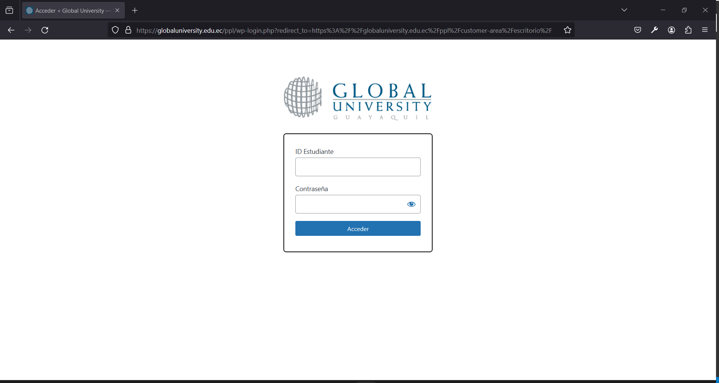Image resolution: width=719 pixels, height=383 pixels.
Task: Open the Firefox account menu
Action: pyautogui.click(x=672, y=30)
